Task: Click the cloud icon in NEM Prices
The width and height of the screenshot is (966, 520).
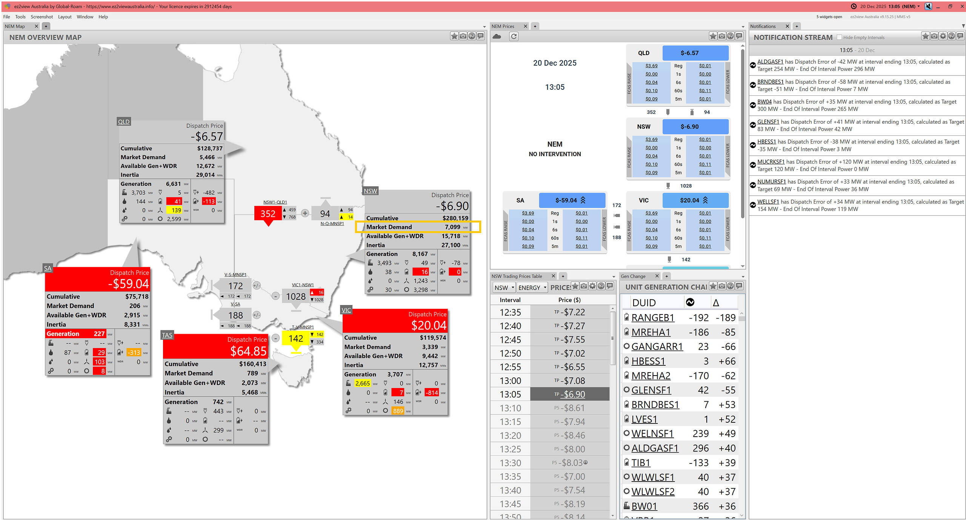Action: click(x=497, y=37)
